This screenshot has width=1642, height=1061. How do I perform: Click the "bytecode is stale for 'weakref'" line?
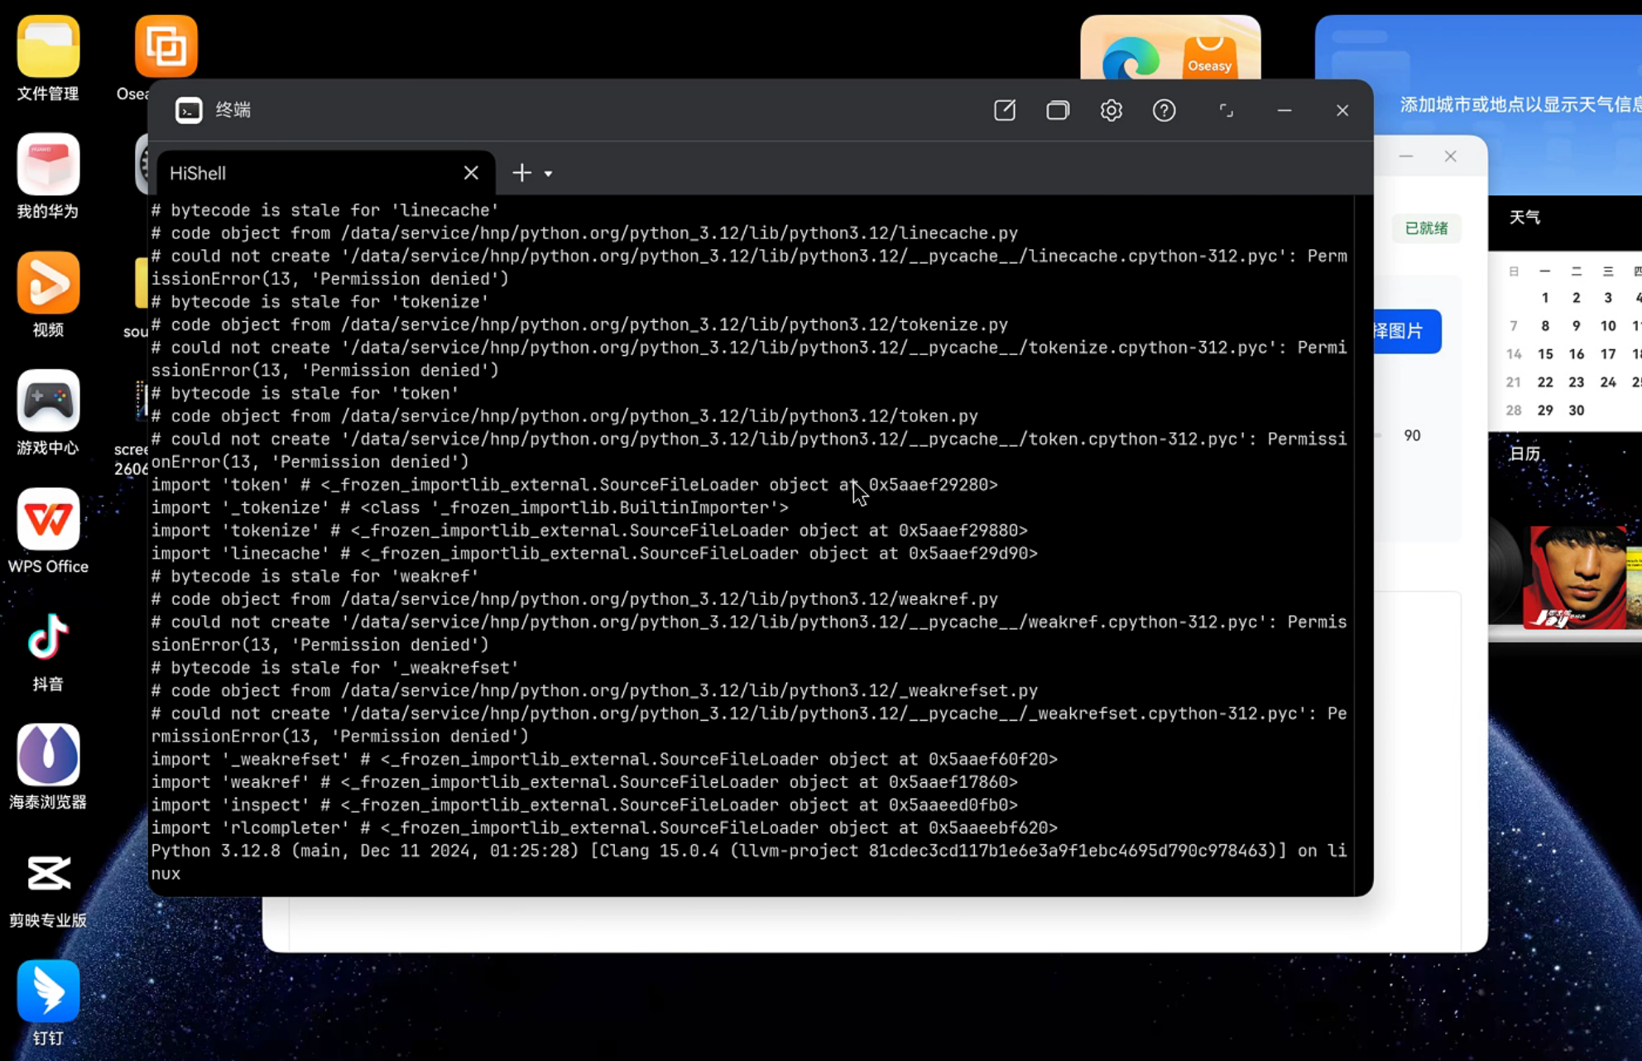[x=314, y=576]
